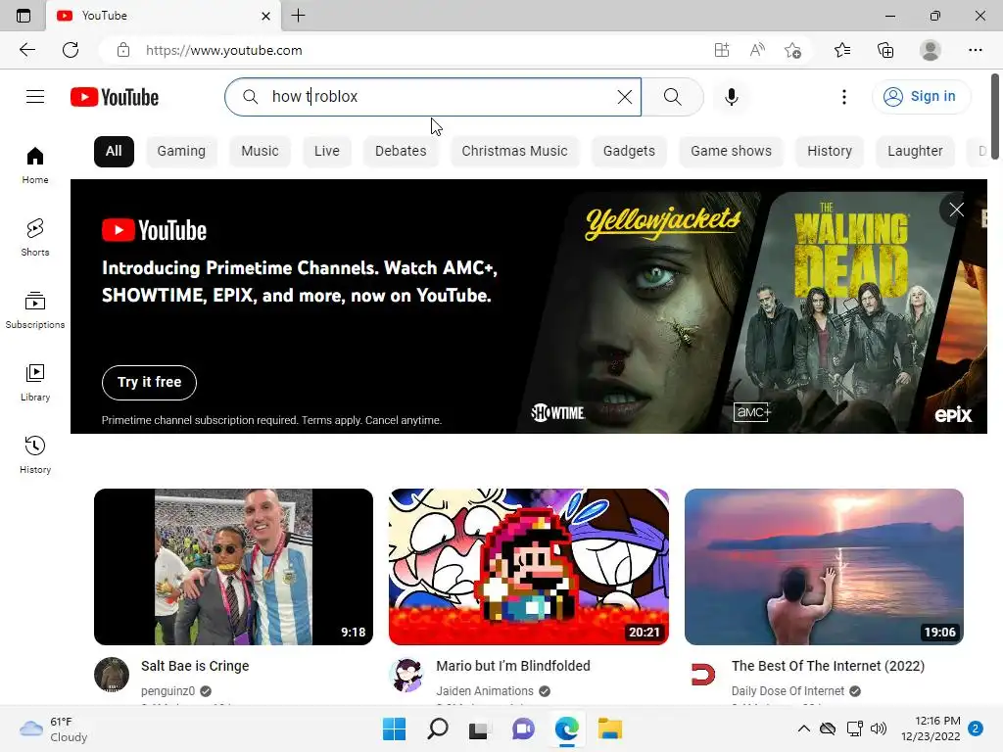Open Windows taskbar search
Screen dimensions: 1003x752
point(438,728)
